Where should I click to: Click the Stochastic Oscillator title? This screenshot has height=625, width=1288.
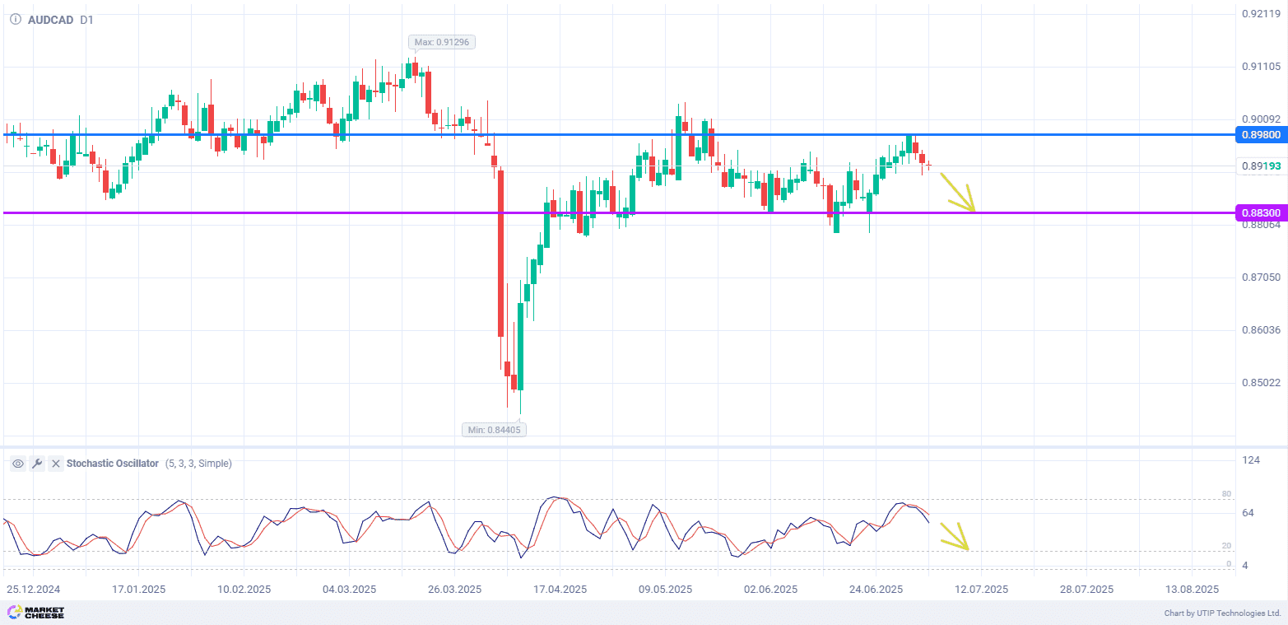[x=112, y=464]
